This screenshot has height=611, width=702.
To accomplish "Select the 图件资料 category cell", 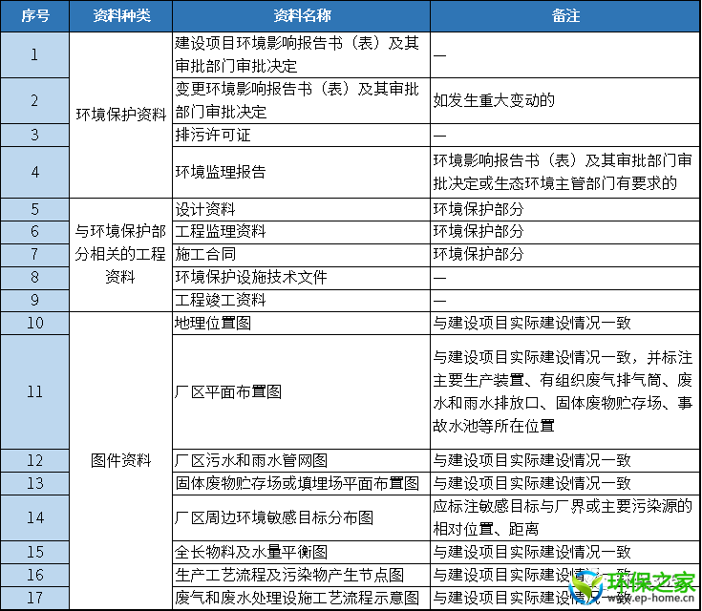I will pyautogui.click(x=121, y=460).
